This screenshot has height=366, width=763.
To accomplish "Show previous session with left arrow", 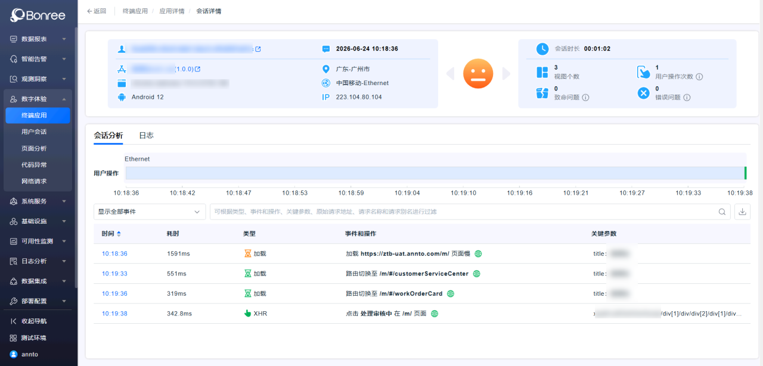I will pyautogui.click(x=451, y=73).
